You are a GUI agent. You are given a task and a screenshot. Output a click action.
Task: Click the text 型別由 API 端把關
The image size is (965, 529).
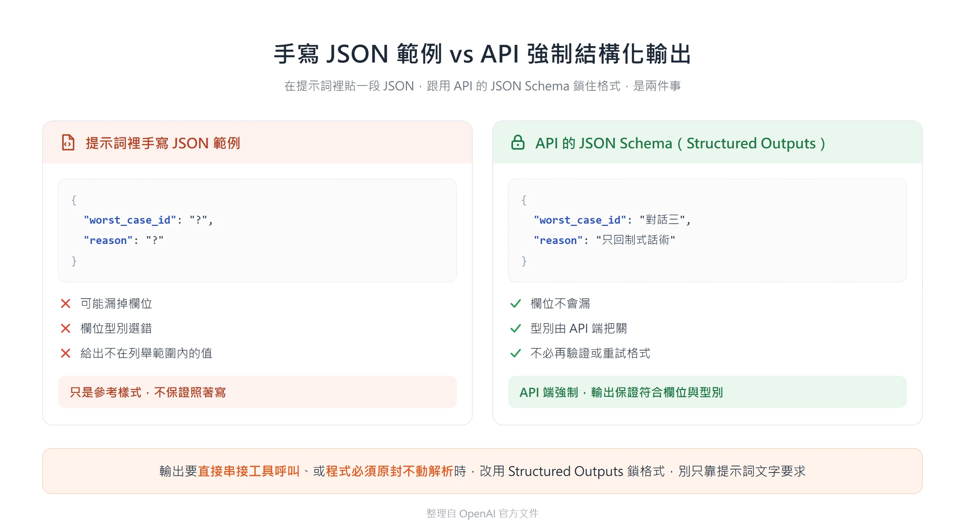tap(579, 328)
